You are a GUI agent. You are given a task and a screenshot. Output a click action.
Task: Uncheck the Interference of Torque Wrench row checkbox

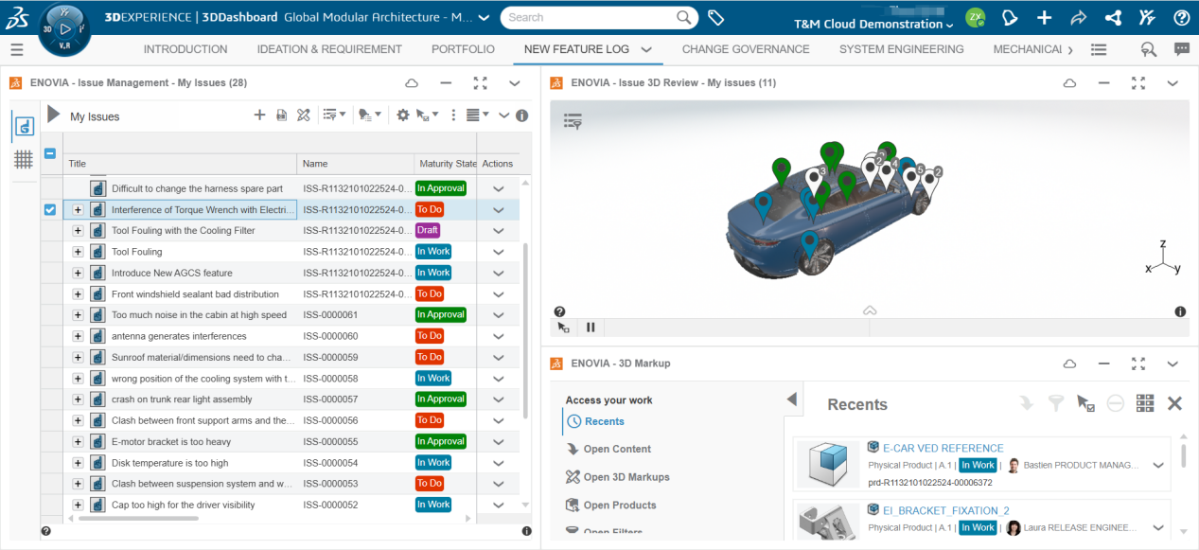50,209
